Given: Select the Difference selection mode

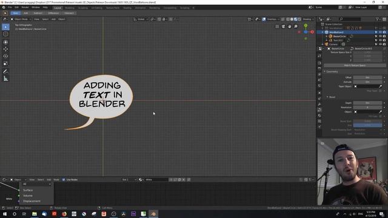Looking at the screenshot, I should pyautogui.click(x=53, y=13).
